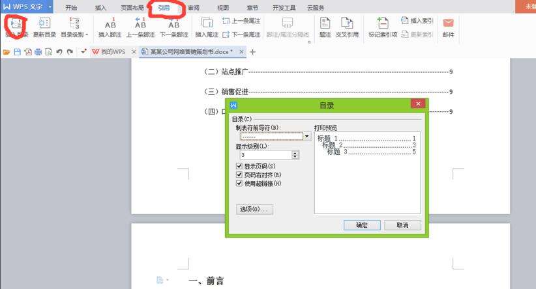
Task: Click the 脚注/尾注分隔线 separator icon
Action: [288, 23]
